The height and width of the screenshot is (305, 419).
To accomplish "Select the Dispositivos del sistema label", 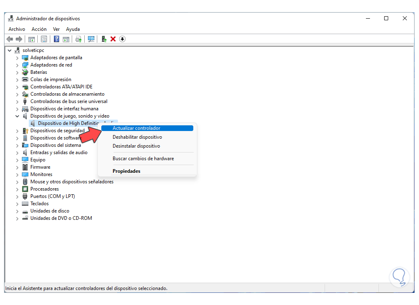I will point(56,145).
